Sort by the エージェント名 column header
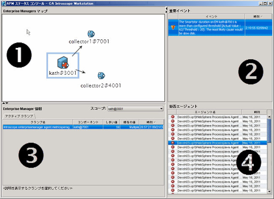The width and height of the screenshot is (274, 199). (209, 112)
